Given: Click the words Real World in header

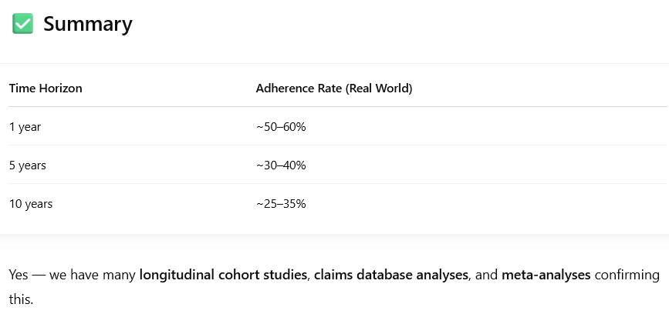Looking at the screenshot, I should [x=379, y=89].
